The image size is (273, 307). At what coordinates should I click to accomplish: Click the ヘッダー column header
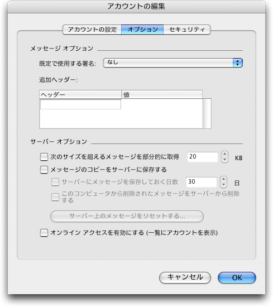pos(80,94)
